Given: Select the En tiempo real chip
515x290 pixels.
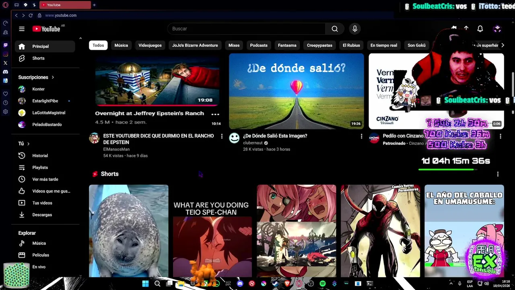Looking at the screenshot, I should point(384,45).
